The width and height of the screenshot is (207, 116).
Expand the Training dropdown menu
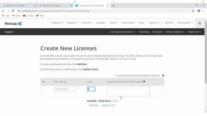(72, 23)
